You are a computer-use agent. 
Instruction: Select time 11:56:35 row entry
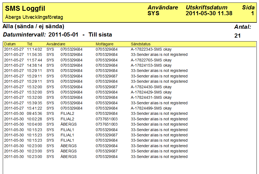[x=35, y=55]
